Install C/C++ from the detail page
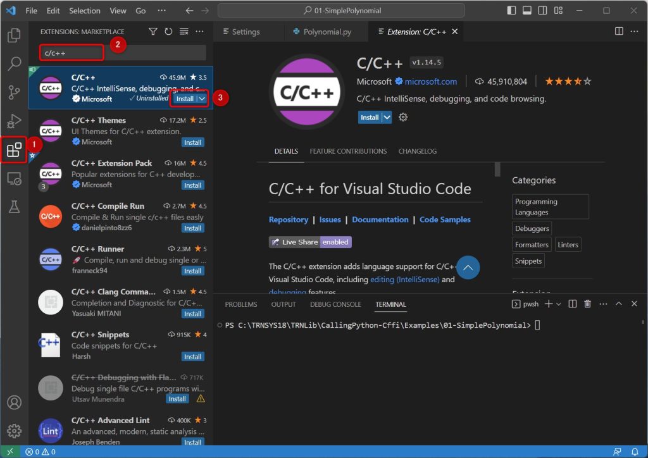Image resolution: width=648 pixels, height=458 pixels. point(370,117)
